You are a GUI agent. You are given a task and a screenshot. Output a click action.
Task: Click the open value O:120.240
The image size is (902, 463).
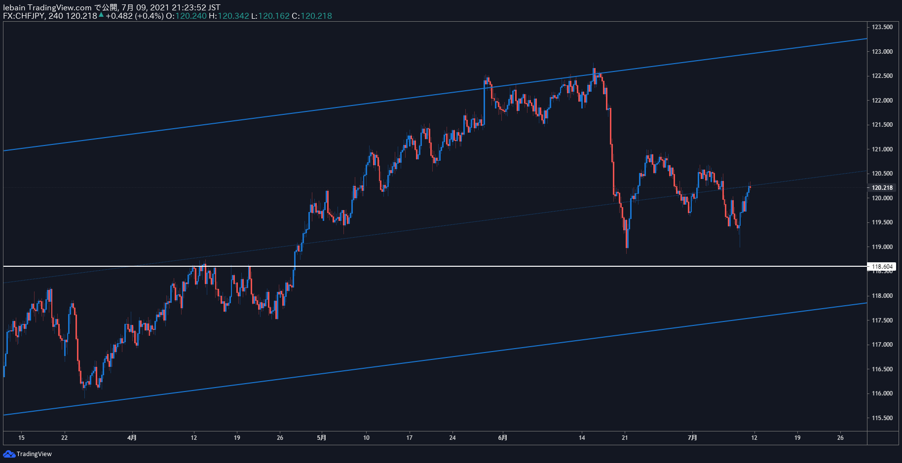tap(186, 16)
